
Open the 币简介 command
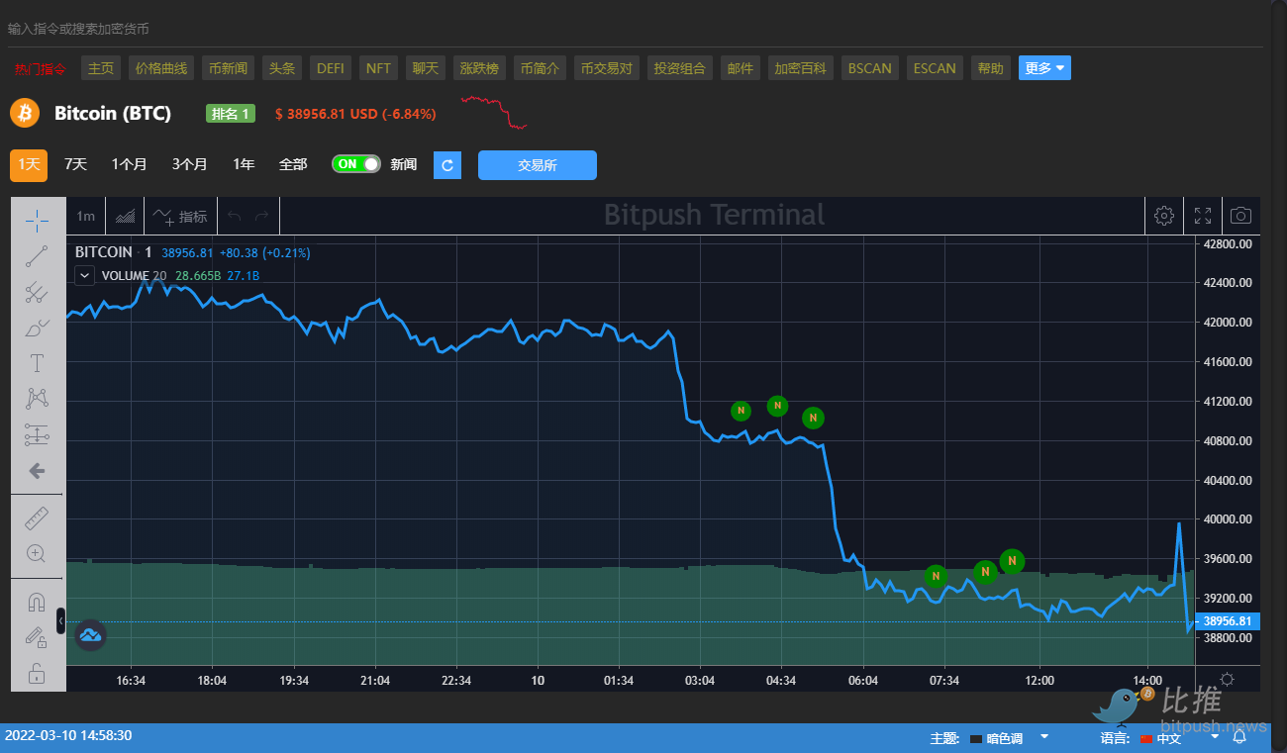(540, 68)
